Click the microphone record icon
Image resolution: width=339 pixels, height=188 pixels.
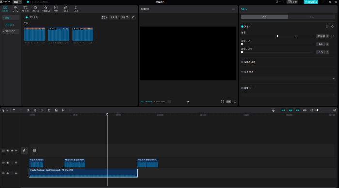tap(273, 110)
